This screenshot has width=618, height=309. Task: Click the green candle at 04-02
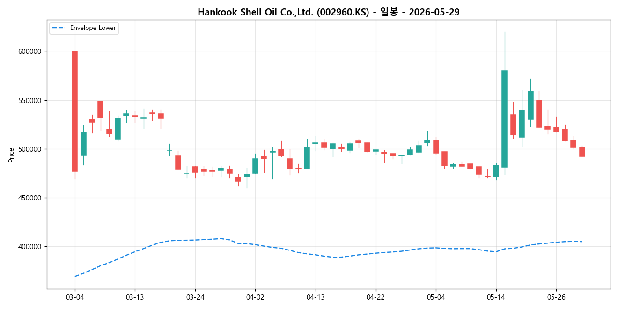pyautogui.click(x=255, y=166)
